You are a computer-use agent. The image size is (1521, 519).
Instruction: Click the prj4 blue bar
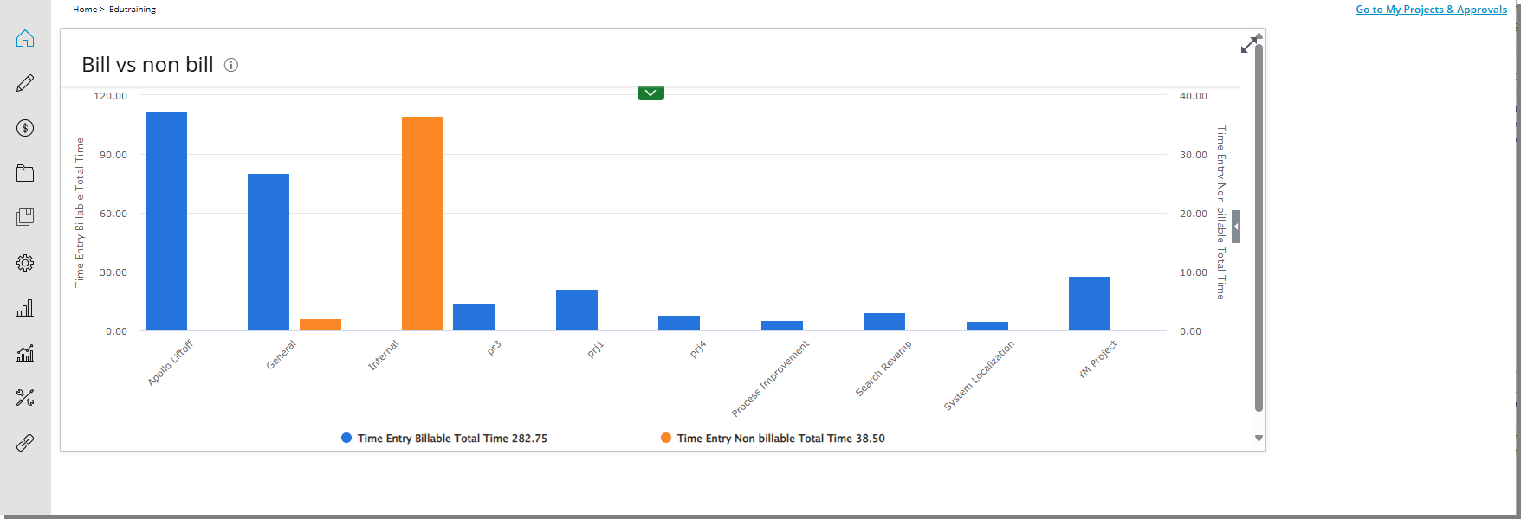(679, 324)
